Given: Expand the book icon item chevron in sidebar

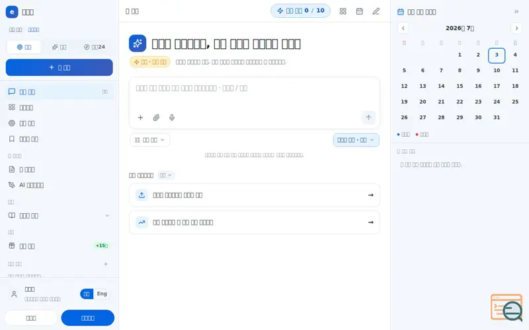Looking at the screenshot, I should coord(107,216).
